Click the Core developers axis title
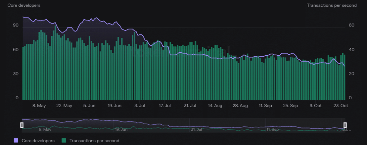This screenshot has width=367, height=145. point(24,5)
